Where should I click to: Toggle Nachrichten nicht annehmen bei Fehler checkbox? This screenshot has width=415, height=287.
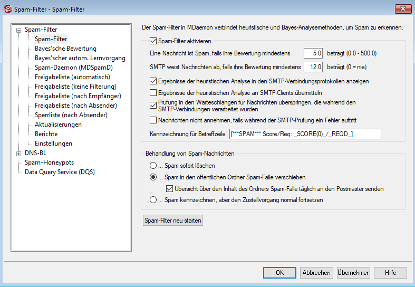click(153, 120)
